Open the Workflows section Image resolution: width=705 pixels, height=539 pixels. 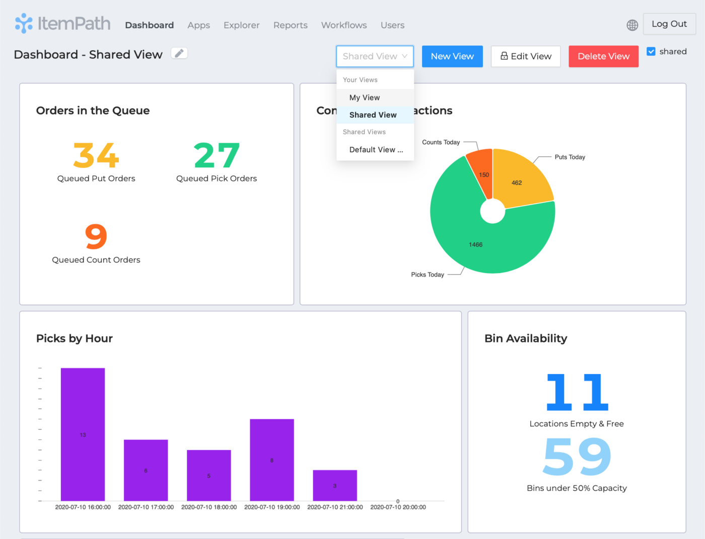click(344, 25)
